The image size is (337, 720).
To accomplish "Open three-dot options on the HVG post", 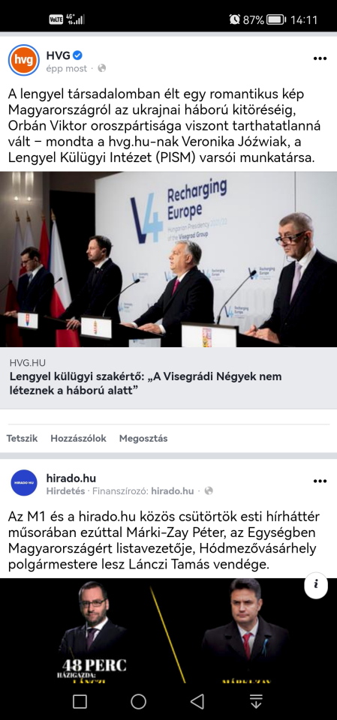I will click(x=320, y=58).
